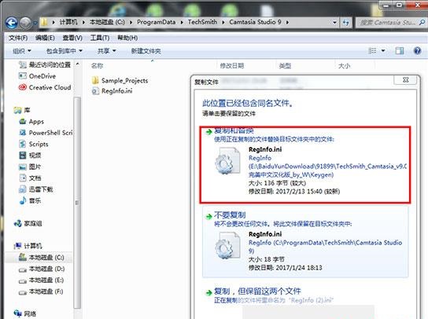Open 音乐 library in the sidebar
The height and width of the screenshot is (319, 428).
click(x=30, y=200)
